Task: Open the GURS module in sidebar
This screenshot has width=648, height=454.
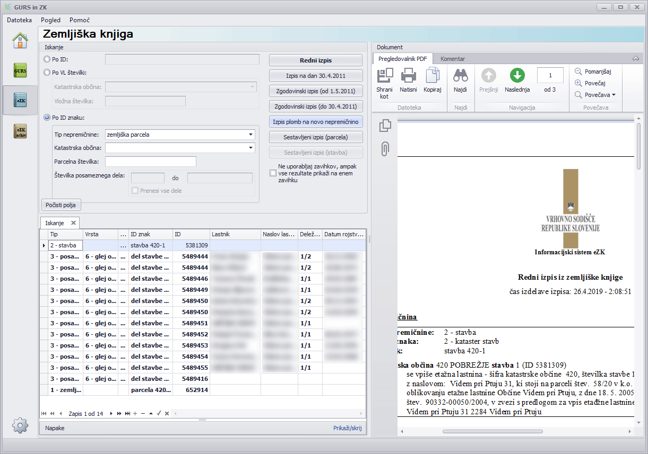Action: tap(20, 70)
